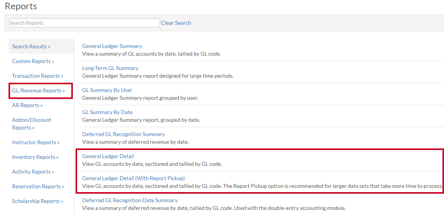Open Addon/Discount Reports category
Viewport: 444px width, 213px height.
(32, 124)
